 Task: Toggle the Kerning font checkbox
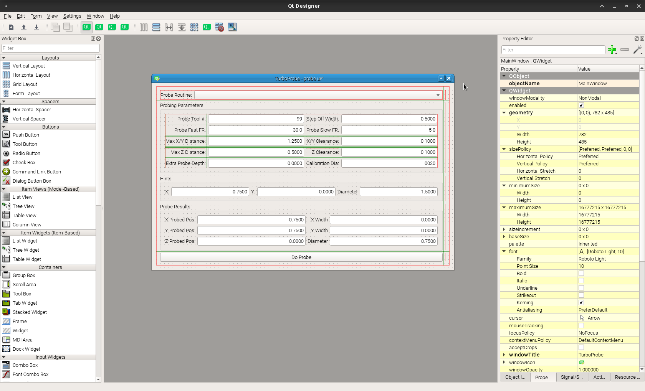point(581,303)
